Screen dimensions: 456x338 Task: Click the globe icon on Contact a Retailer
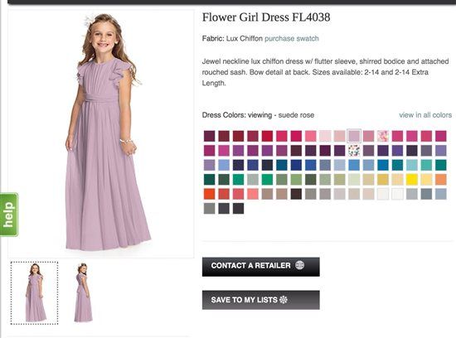299,265
